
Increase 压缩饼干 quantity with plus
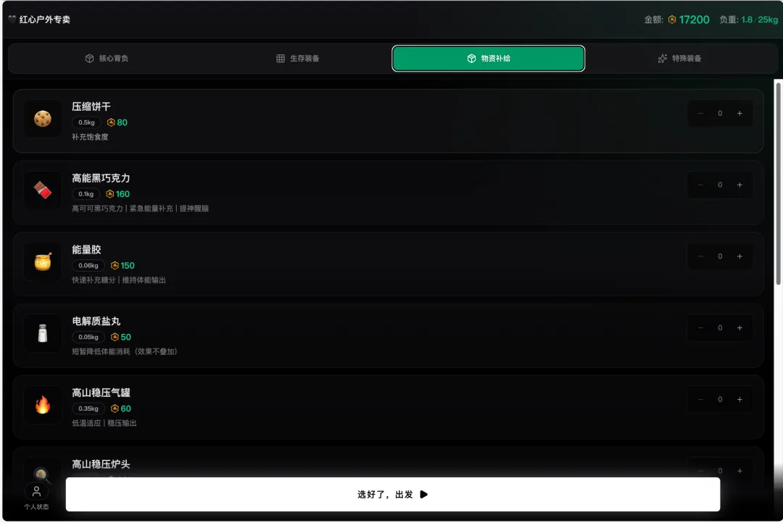(739, 113)
